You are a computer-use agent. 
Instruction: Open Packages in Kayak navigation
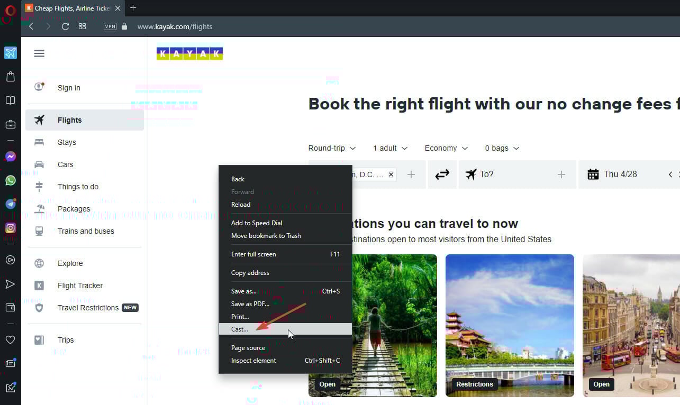85,209
